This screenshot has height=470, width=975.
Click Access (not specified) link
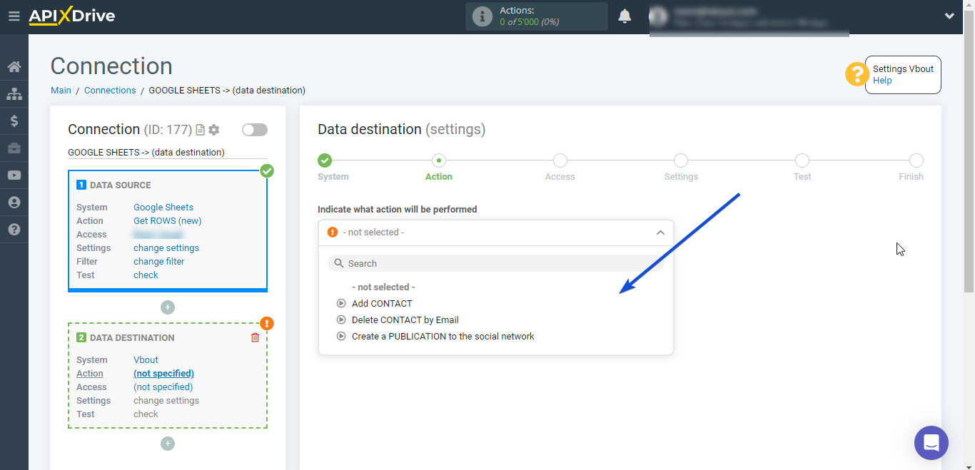pos(163,387)
